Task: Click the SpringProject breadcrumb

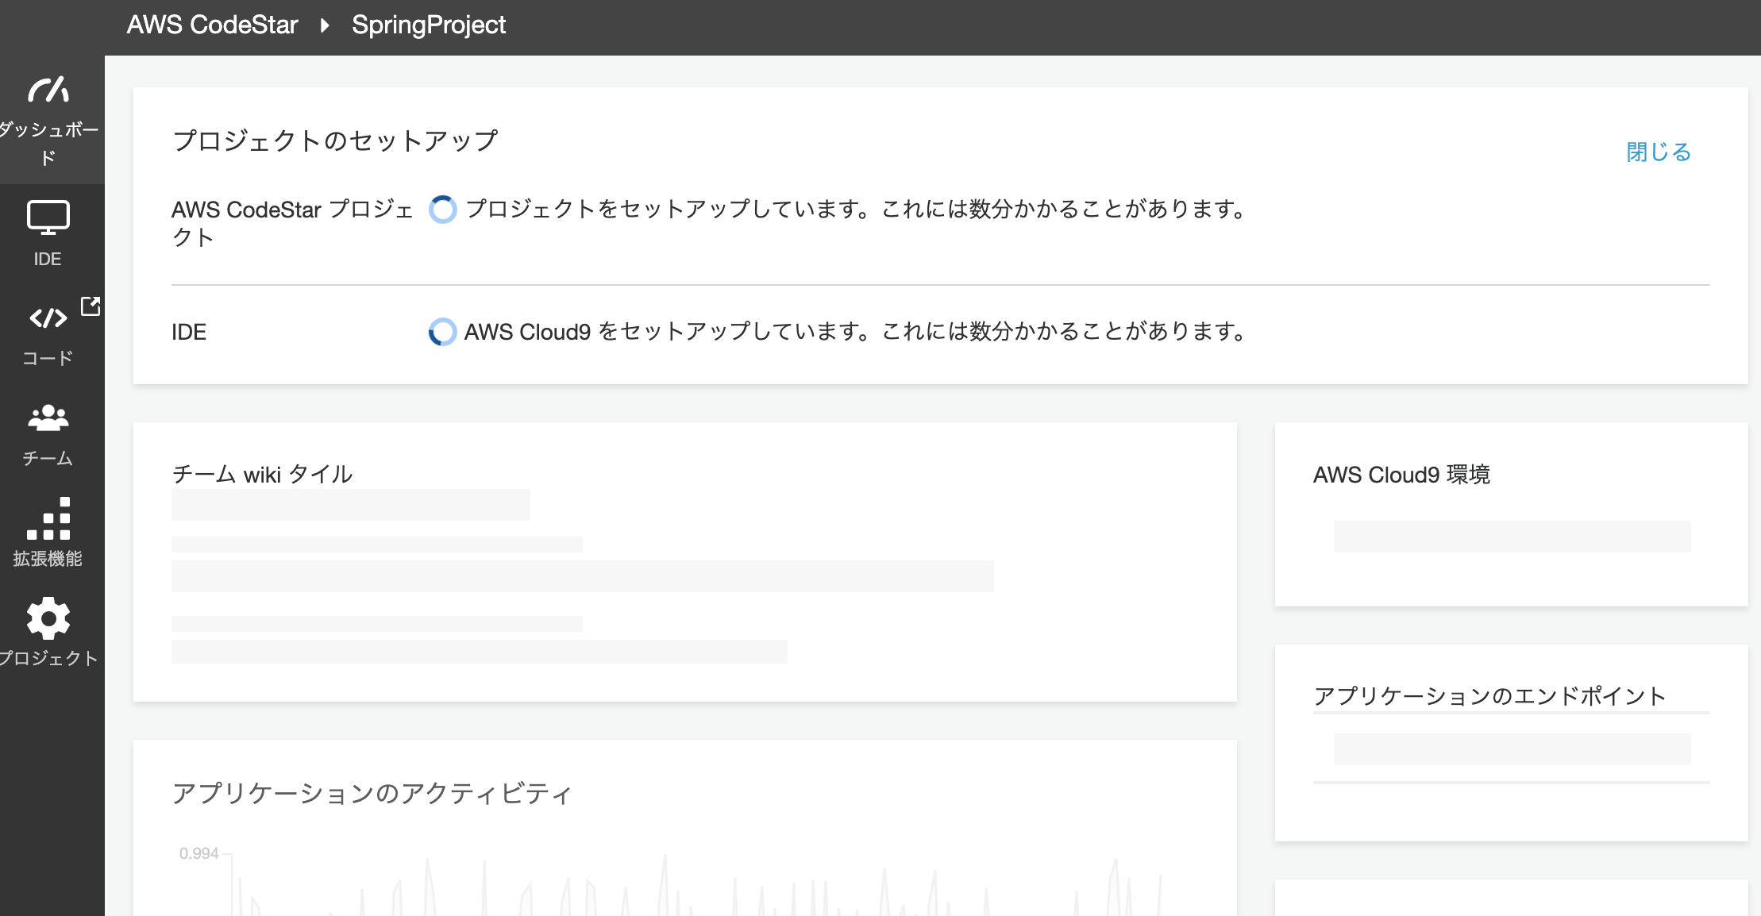Action: click(429, 25)
